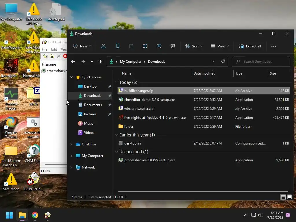
Task: Collapse the Unspecified (1) group
Action: pos(116,151)
